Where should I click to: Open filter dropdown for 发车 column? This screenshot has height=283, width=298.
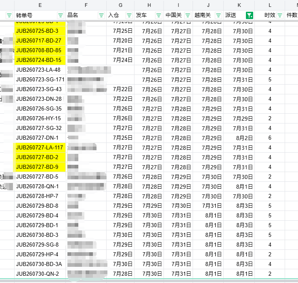pos(159,15)
